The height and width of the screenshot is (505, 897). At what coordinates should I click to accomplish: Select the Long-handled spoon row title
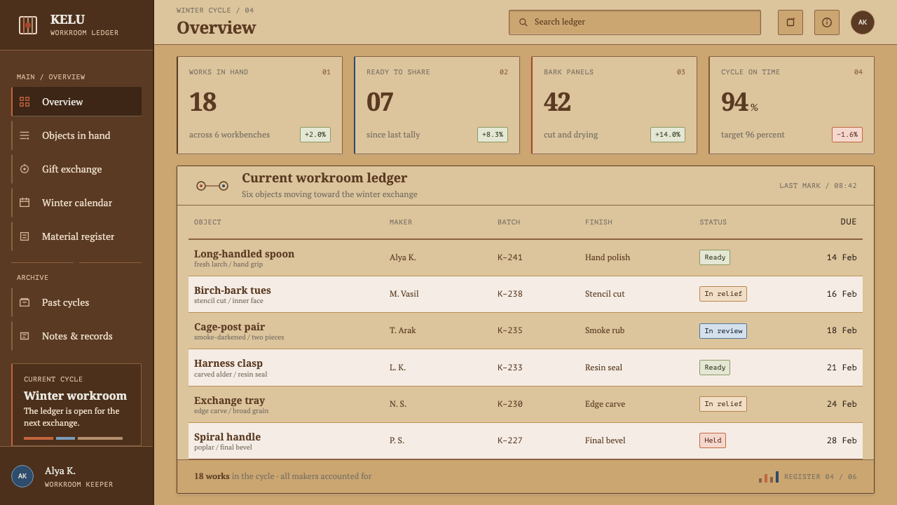244,254
